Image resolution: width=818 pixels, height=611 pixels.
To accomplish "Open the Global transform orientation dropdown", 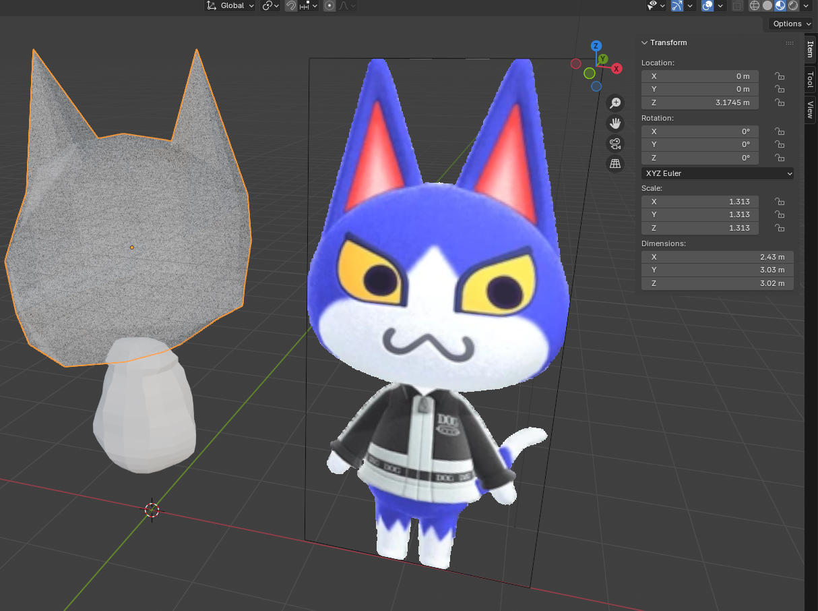I will 230,5.
